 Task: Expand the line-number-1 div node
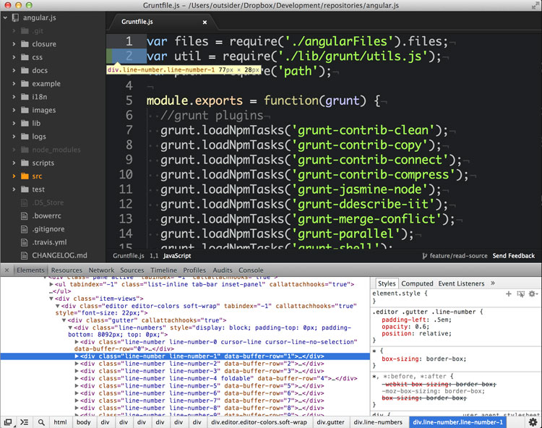tap(77, 356)
